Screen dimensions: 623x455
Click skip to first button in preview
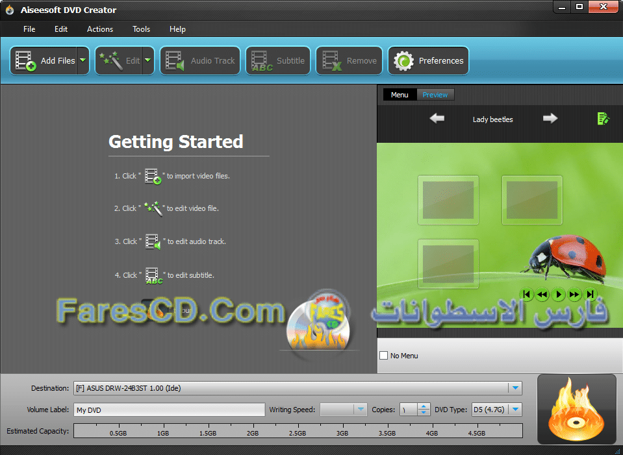pyautogui.click(x=527, y=295)
